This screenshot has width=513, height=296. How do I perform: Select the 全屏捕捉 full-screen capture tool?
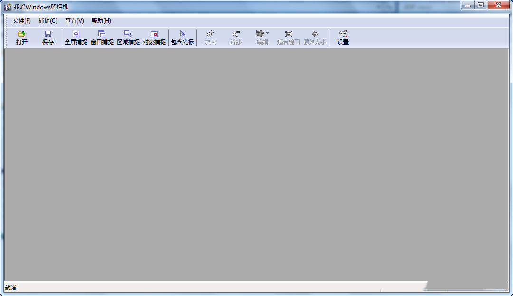pyautogui.click(x=76, y=38)
